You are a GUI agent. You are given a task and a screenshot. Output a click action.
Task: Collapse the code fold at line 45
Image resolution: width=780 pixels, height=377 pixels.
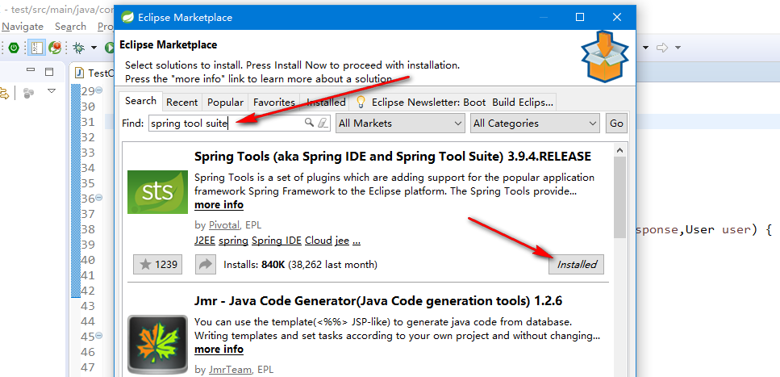point(98,336)
